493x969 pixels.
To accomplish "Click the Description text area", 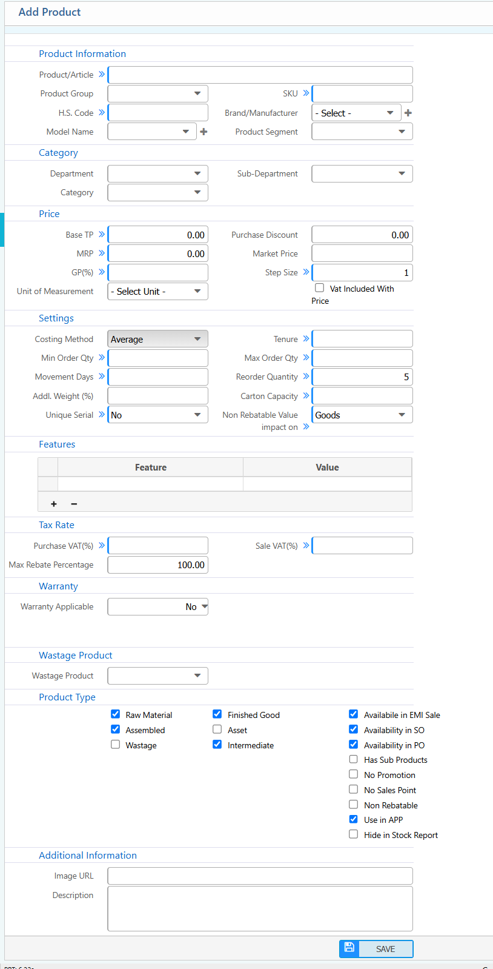I will point(260,908).
